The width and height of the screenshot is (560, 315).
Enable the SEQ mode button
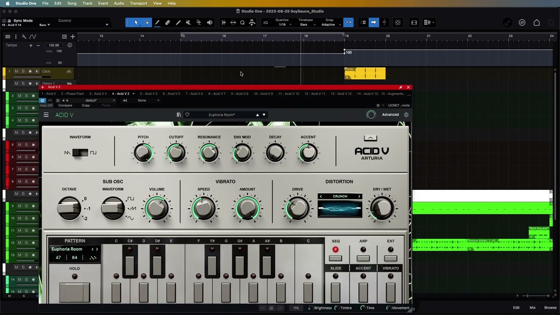(336, 258)
